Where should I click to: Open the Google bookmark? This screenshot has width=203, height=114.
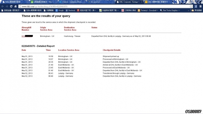pos(60,10)
